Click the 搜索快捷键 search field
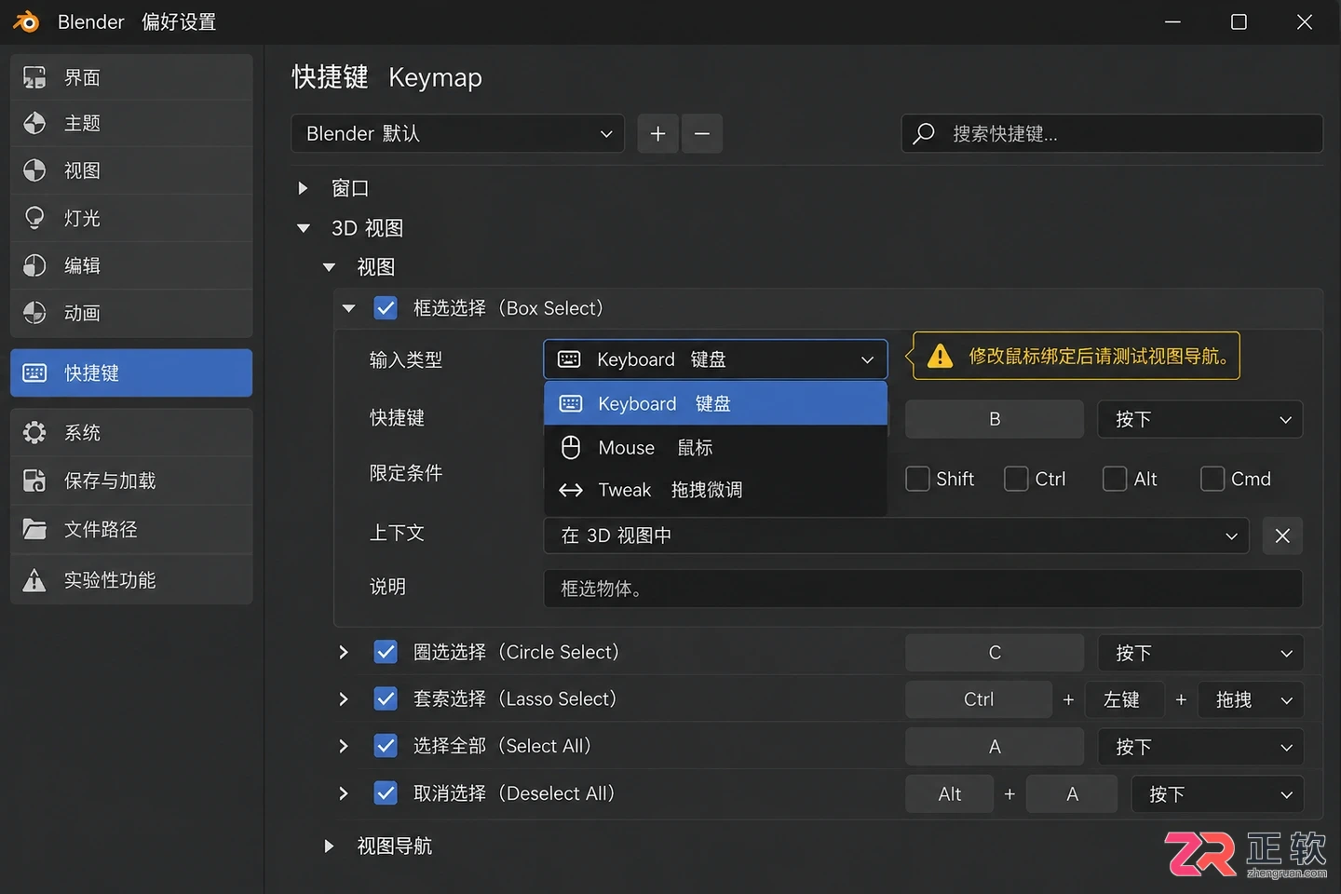The width and height of the screenshot is (1341, 894). pyautogui.click(x=1112, y=134)
